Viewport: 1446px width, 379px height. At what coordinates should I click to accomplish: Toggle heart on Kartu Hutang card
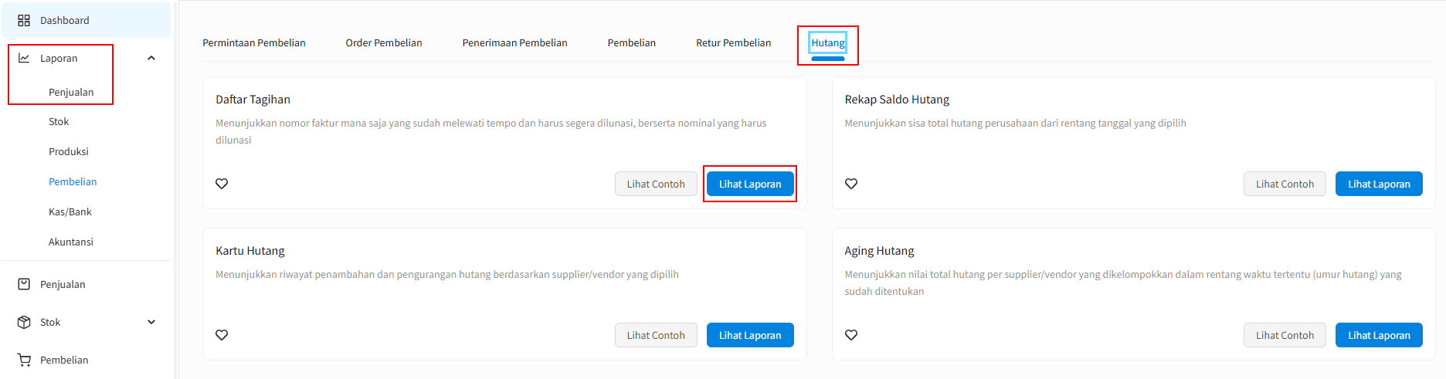click(x=222, y=335)
